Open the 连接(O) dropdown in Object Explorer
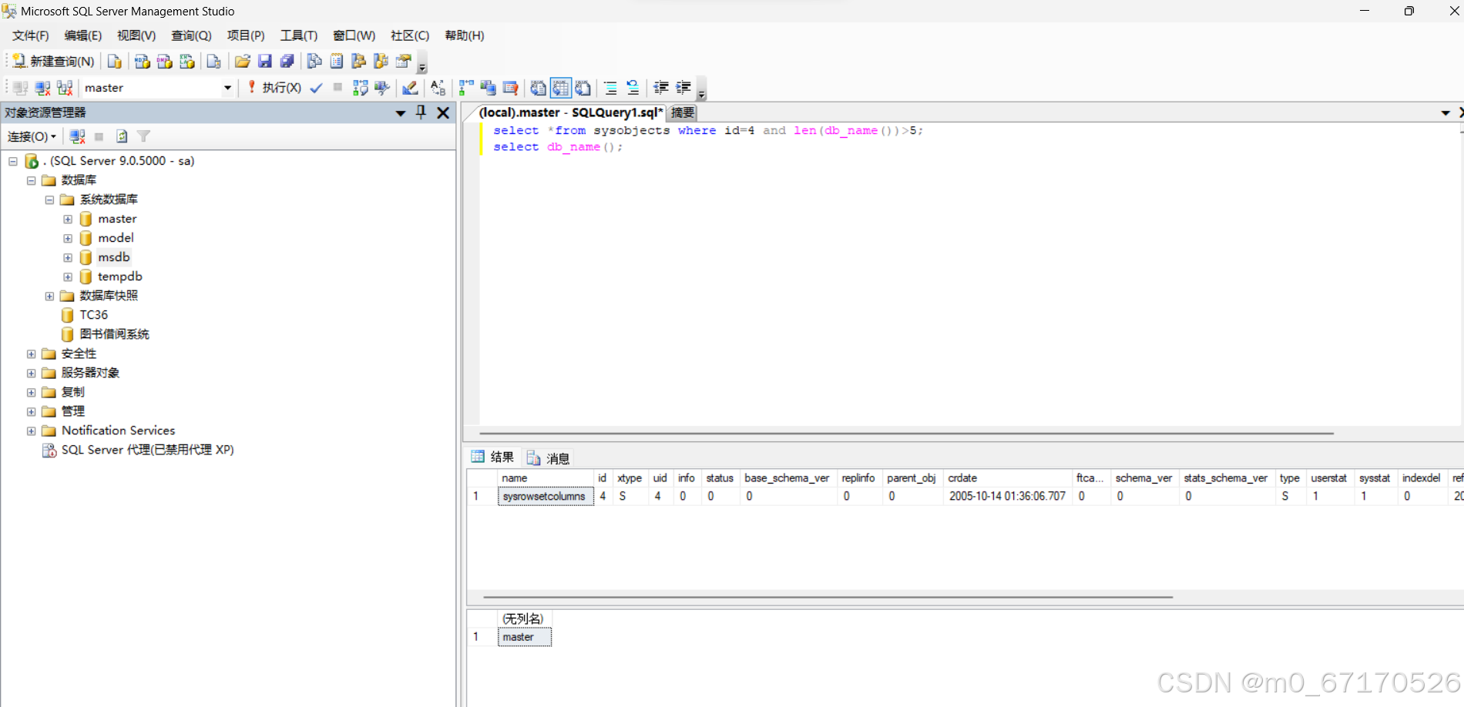 point(32,136)
